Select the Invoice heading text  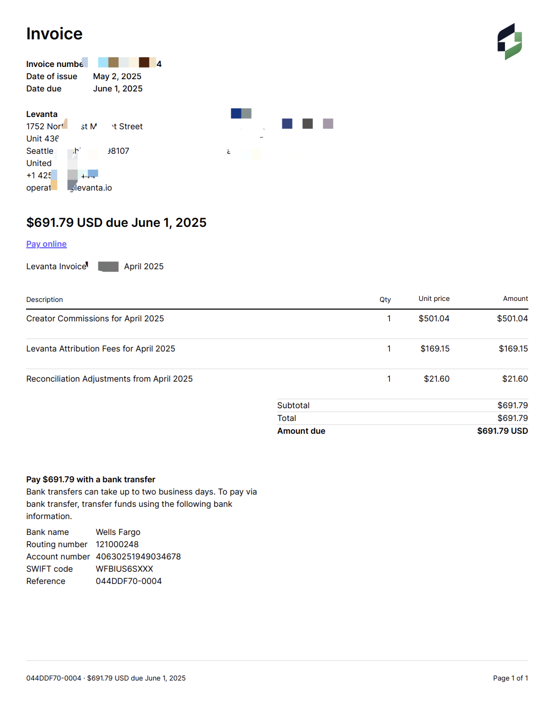pos(54,34)
